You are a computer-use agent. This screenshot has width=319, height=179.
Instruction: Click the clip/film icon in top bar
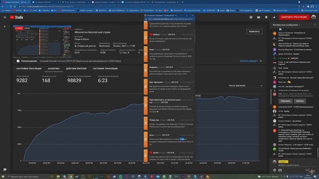pos(258,17)
